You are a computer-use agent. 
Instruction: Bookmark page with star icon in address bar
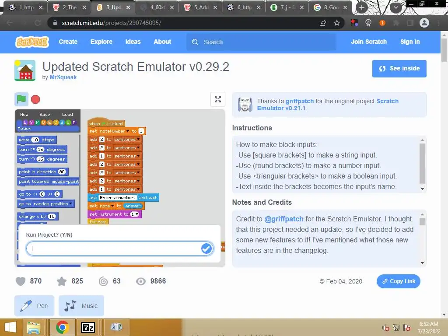[x=337, y=23]
